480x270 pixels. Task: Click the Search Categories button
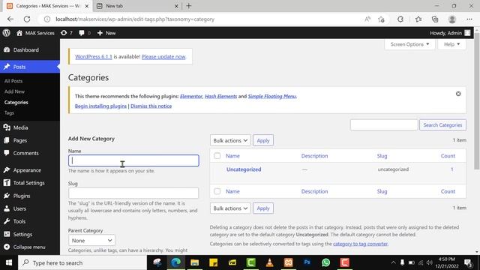tap(442, 125)
